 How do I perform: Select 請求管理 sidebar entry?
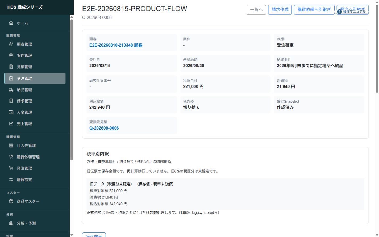point(35,101)
